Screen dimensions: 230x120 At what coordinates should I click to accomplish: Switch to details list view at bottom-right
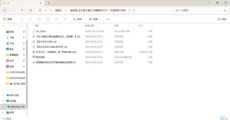222,118
